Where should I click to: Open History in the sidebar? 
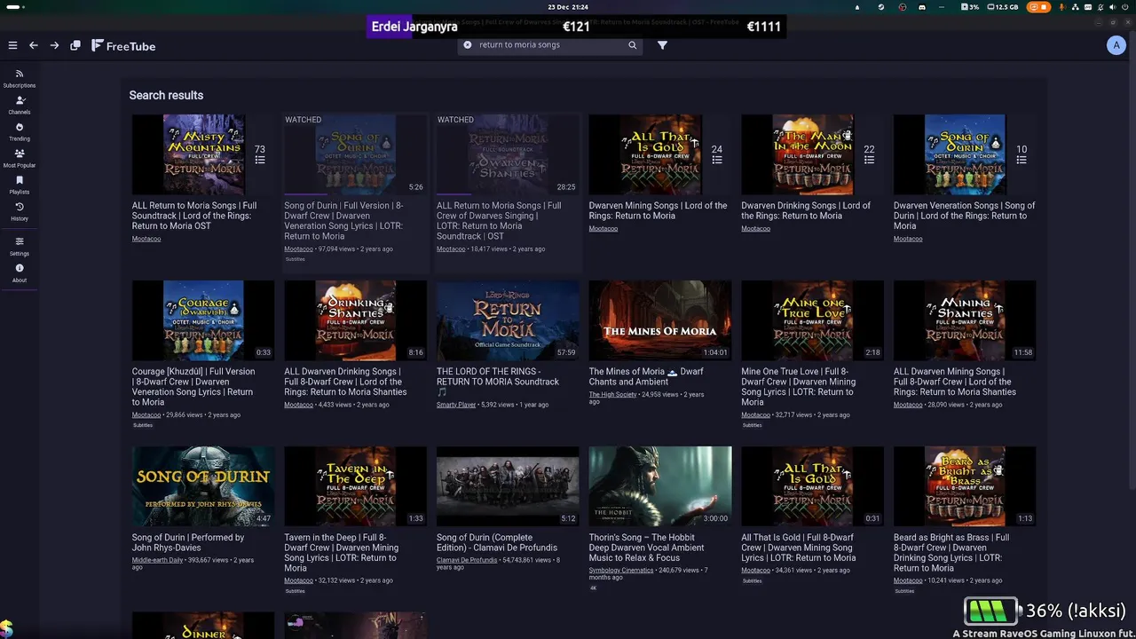click(x=20, y=211)
